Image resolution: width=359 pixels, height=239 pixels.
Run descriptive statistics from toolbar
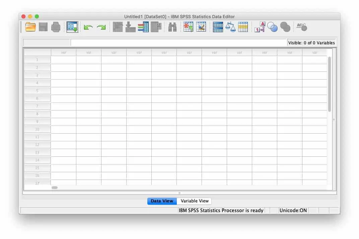coord(156,27)
